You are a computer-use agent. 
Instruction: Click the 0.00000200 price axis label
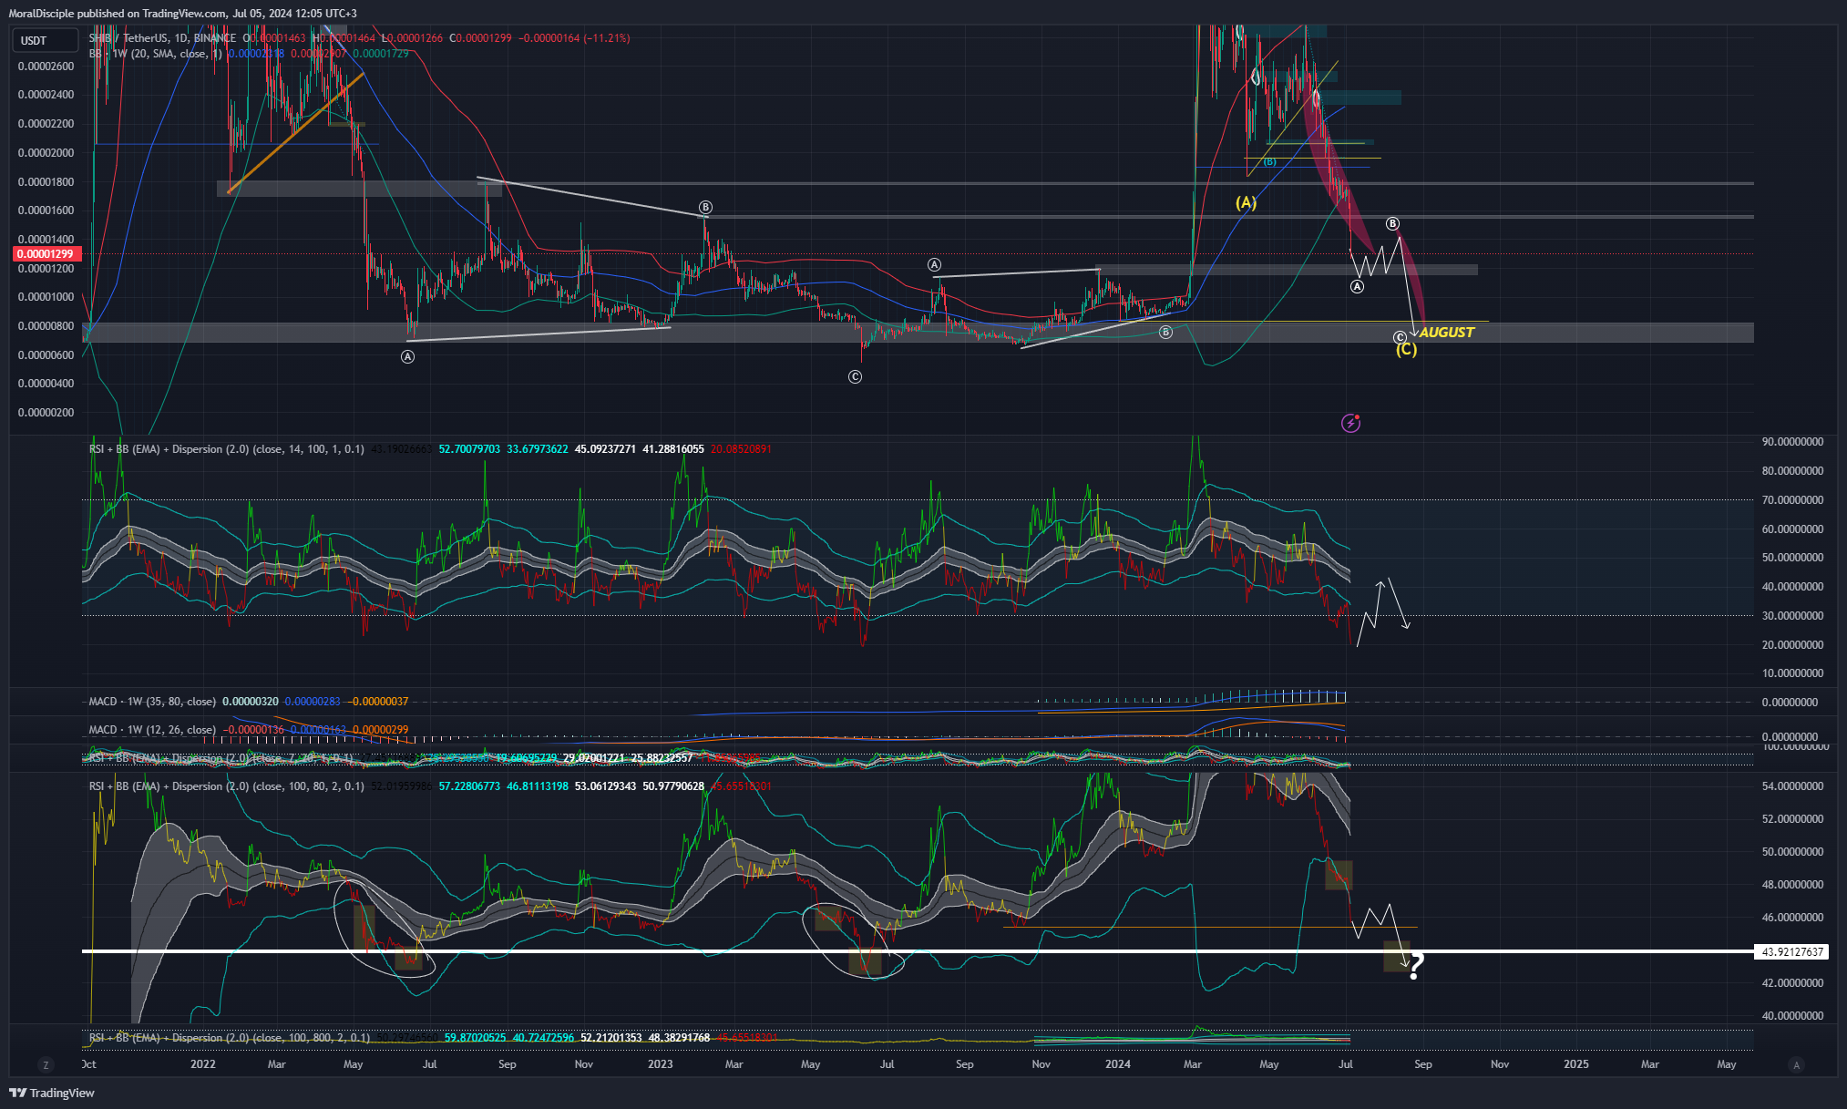pyautogui.click(x=46, y=413)
